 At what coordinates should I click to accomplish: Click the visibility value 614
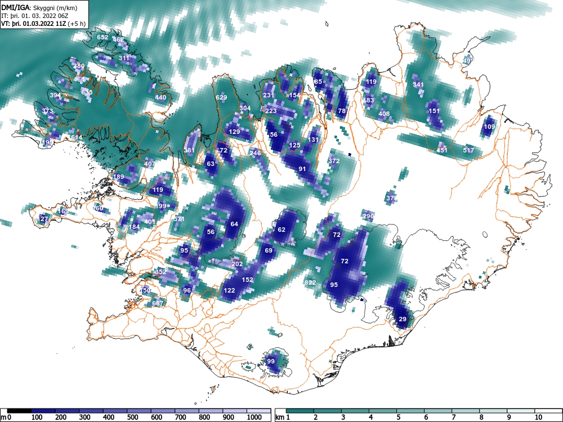coord(77,137)
